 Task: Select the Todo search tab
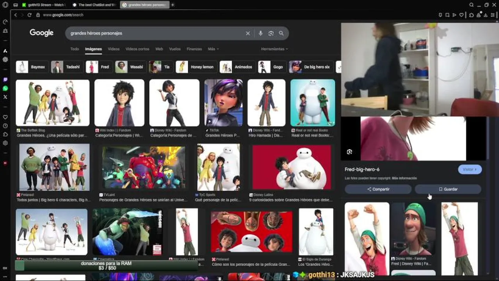(75, 49)
